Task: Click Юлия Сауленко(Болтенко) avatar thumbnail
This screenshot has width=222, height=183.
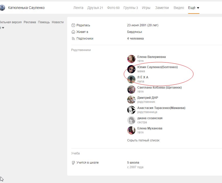Action: (x=131, y=69)
